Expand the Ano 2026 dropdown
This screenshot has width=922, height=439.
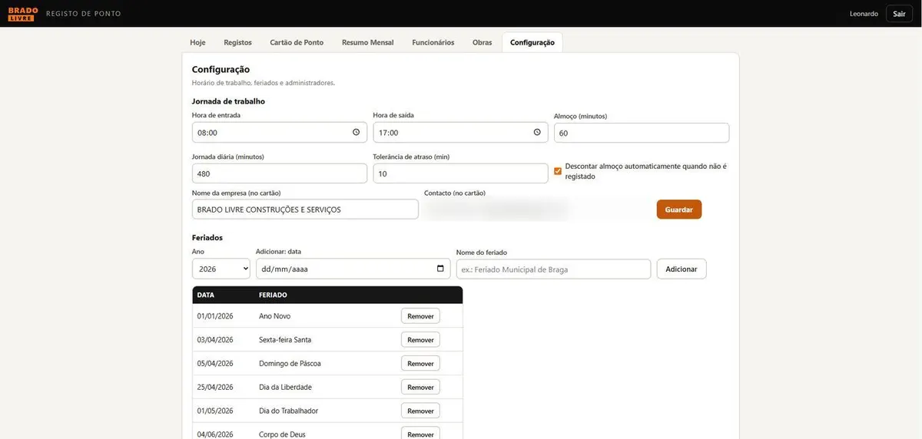[221, 269]
